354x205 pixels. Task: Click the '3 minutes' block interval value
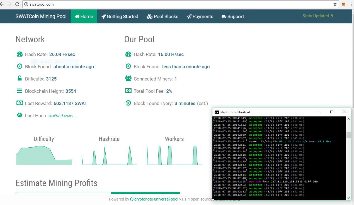185,103
